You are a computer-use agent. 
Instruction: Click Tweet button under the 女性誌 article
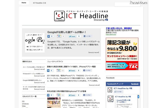tap(72, 95)
